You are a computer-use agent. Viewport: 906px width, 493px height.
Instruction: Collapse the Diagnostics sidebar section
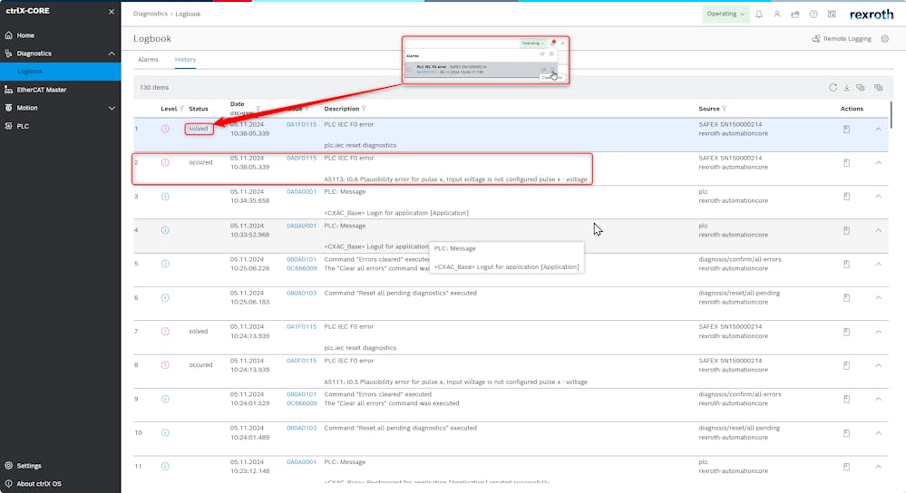(x=112, y=53)
